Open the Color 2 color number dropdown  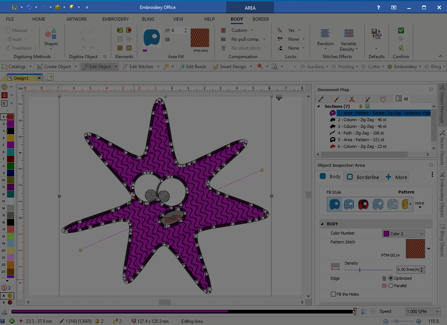[x=404, y=234]
